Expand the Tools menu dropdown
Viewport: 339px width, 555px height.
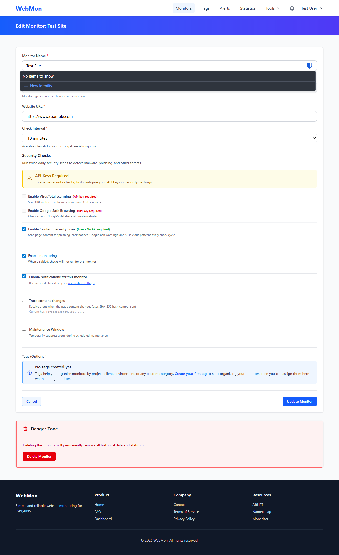coord(272,8)
